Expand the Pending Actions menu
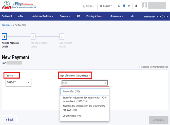Viewport: 170px width, 125px height. point(95,16)
